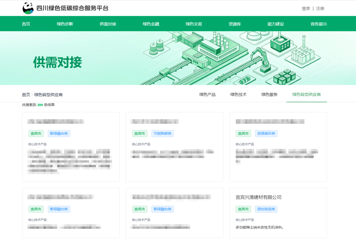Open the 登录 login link
The width and height of the screenshot is (356, 242).
(x=306, y=9)
